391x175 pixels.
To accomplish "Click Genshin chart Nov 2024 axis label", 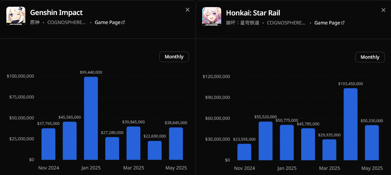I will (x=49, y=168).
